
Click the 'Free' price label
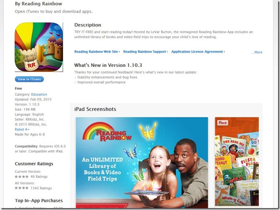(x=18, y=89)
